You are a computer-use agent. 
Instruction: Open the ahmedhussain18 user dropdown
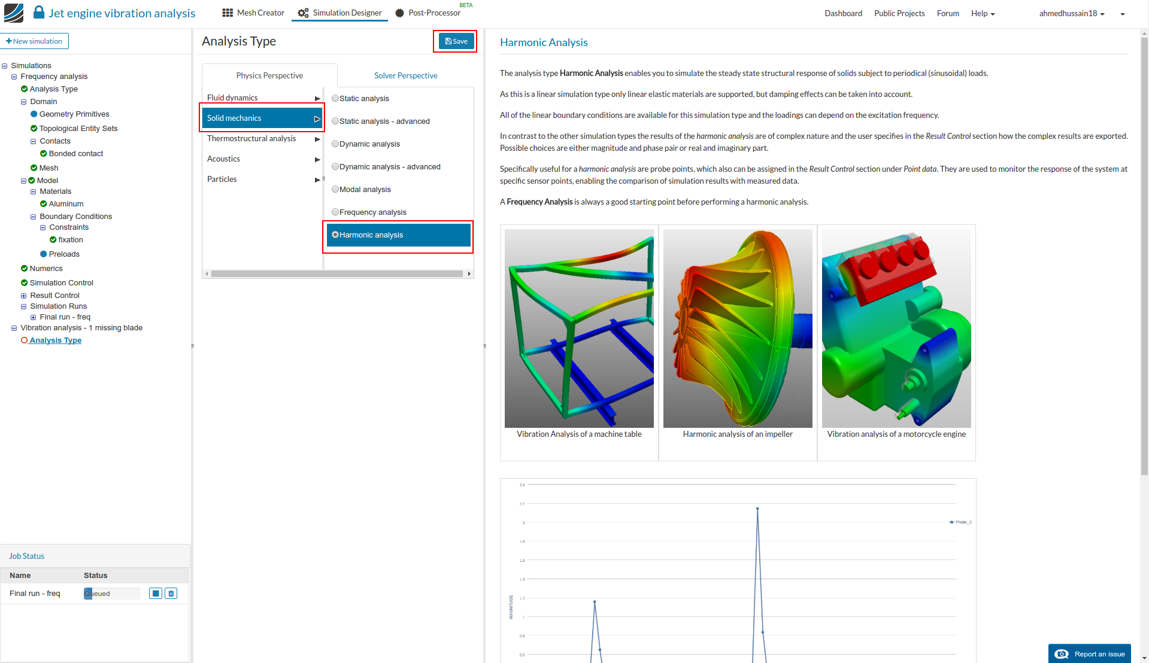[x=1072, y=13]
